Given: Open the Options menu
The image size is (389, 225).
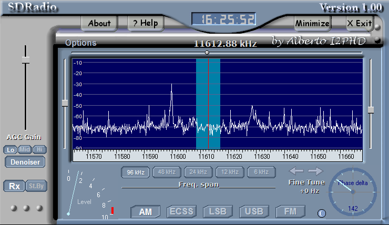Looking at the screenshot, I should point(81,43).
